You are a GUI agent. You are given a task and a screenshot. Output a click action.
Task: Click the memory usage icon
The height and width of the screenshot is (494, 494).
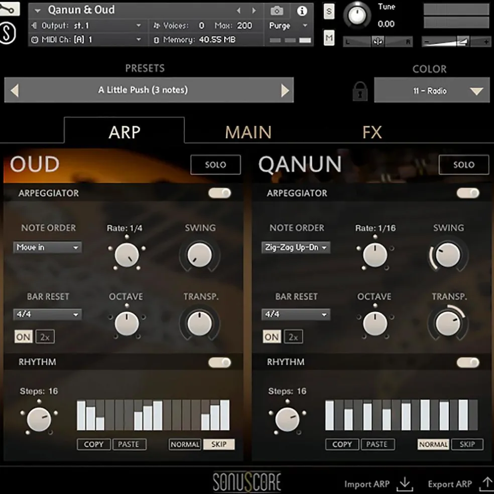pos(156,40)
